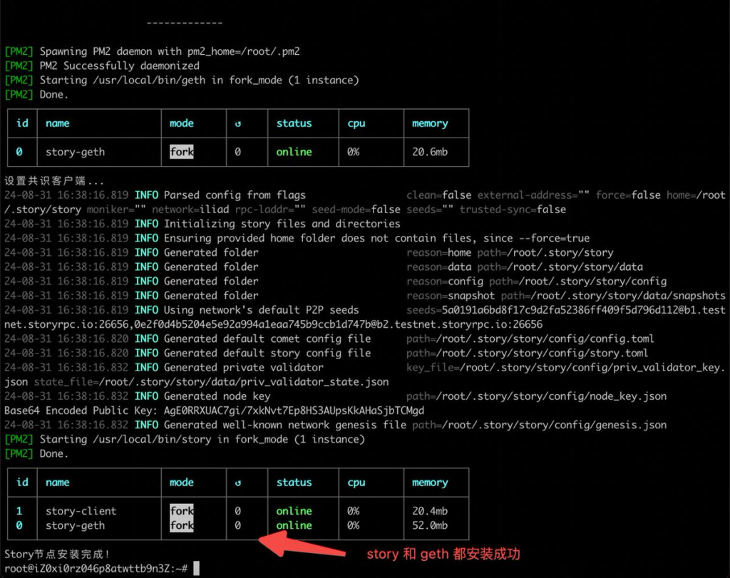Click 'reason=data path=/root/.story/story/data' entry
Screen dimensions: 730x578
point(525,267)
